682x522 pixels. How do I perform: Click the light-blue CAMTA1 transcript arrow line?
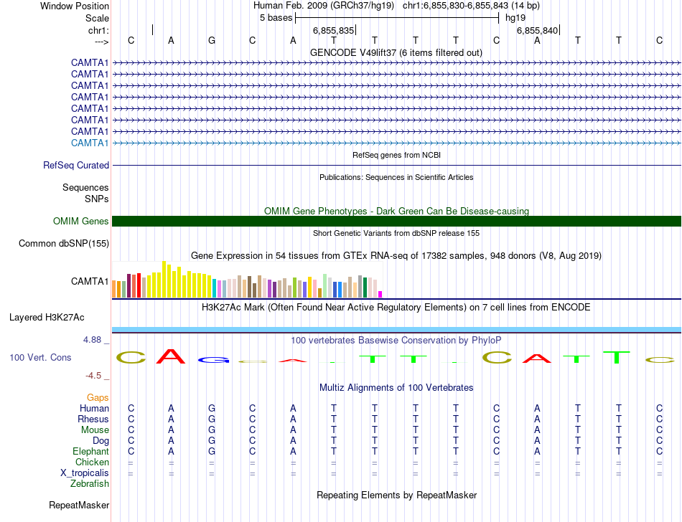click(396, 143)
